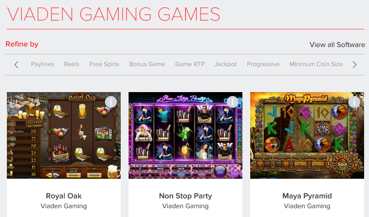Select the Game RTP filter

click(x=190, y=64)
